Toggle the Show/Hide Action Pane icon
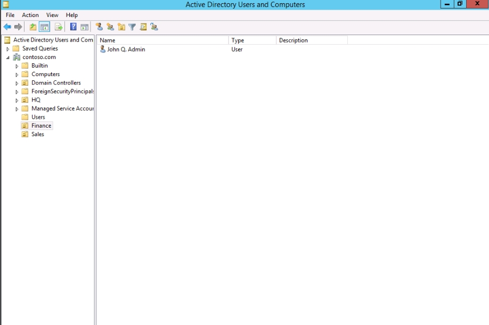This screenshot has height=325, width=489. [85, 27]
